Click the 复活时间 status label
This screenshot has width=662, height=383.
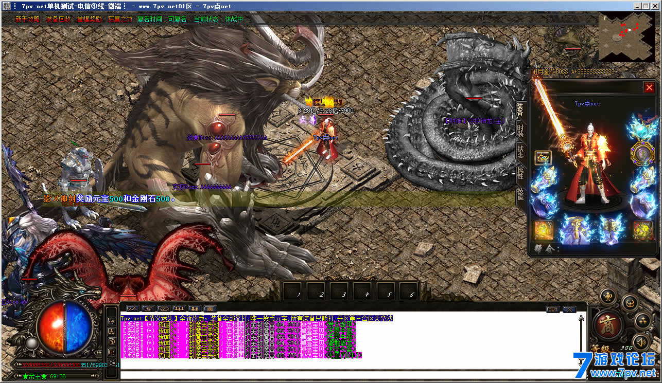[x=149, y=19]
